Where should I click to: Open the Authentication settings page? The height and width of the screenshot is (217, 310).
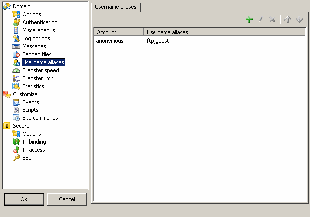click(40, 22)
